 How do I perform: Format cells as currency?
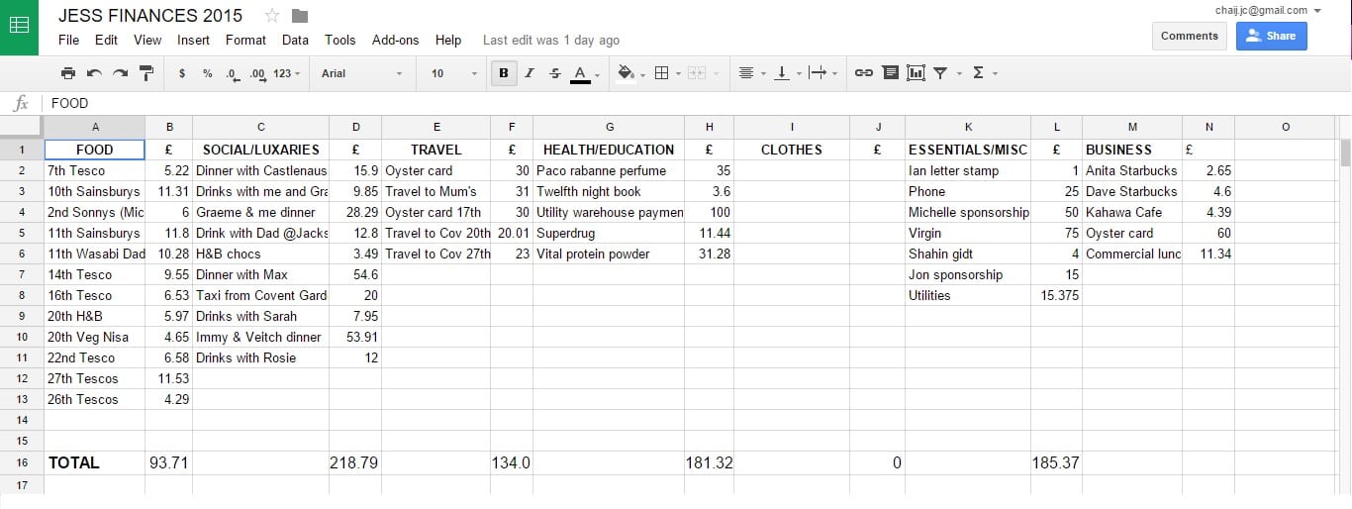point(182,73)
